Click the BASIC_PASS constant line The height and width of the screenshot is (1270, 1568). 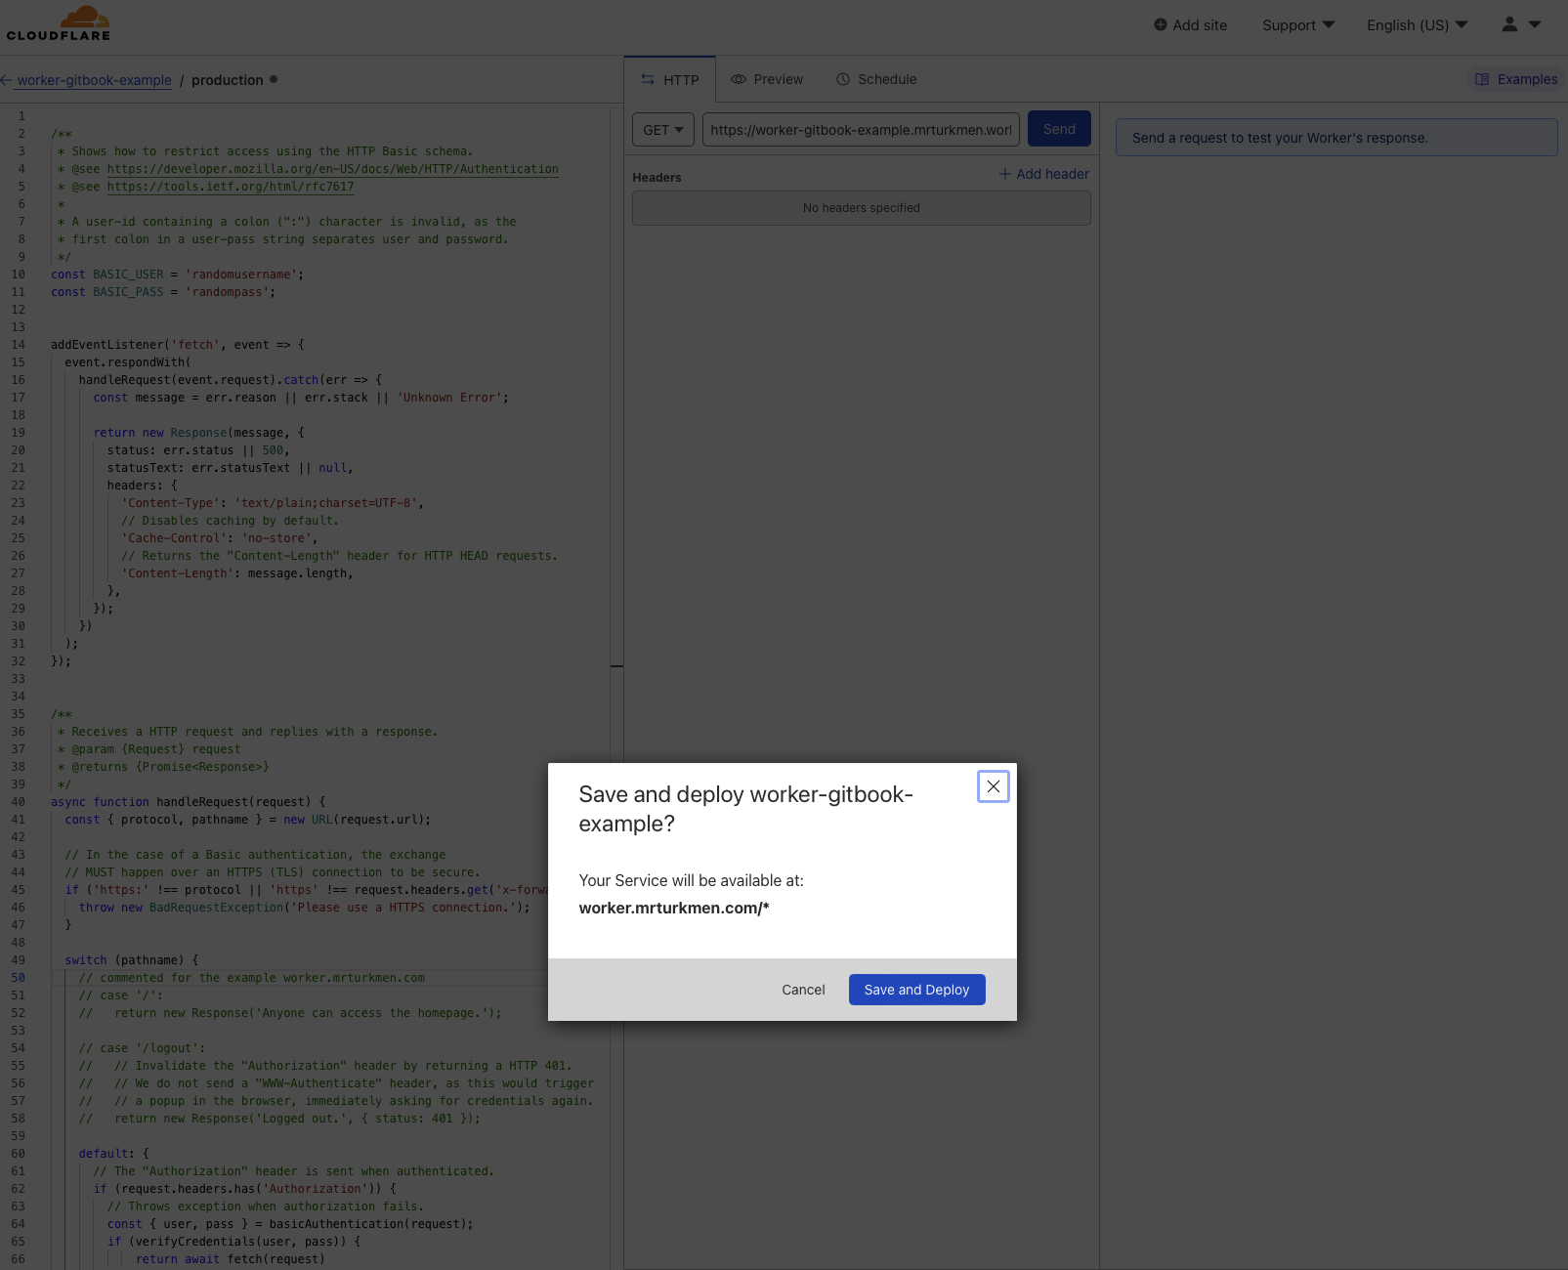pyautogui.click(x=163, y=292)
